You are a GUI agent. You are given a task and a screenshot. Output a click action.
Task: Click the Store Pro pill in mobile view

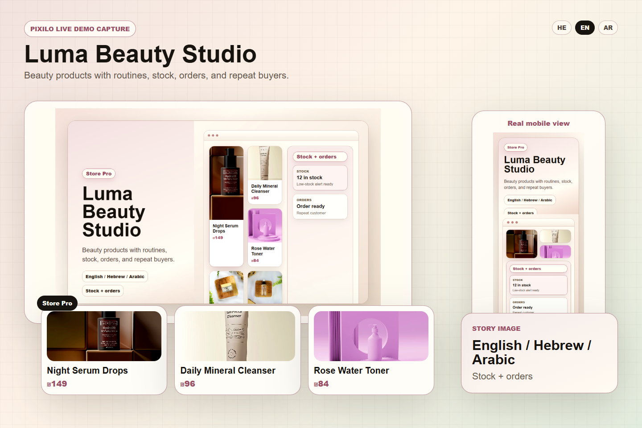pyautogui.click(x=516, y=148)
